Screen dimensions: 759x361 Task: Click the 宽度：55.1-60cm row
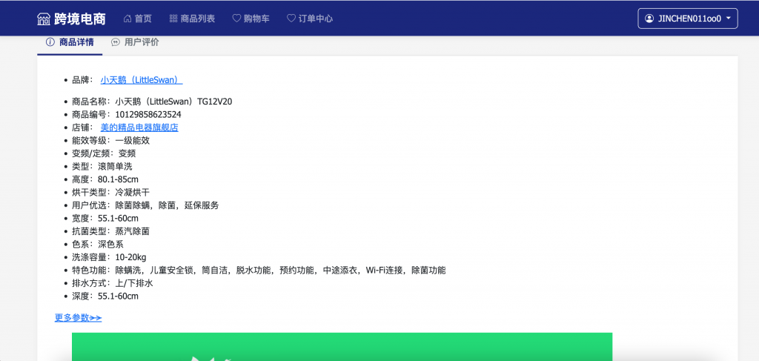pos(105,218)
